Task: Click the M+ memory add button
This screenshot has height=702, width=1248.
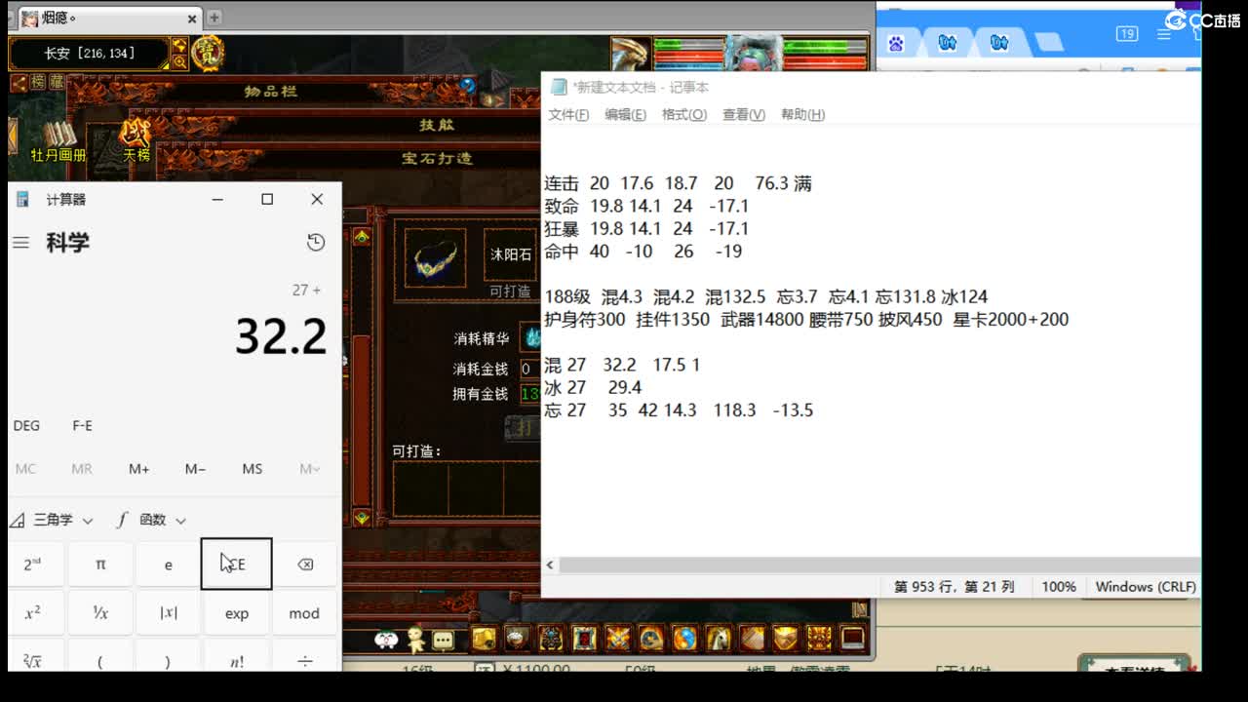Action: (138, 469)
